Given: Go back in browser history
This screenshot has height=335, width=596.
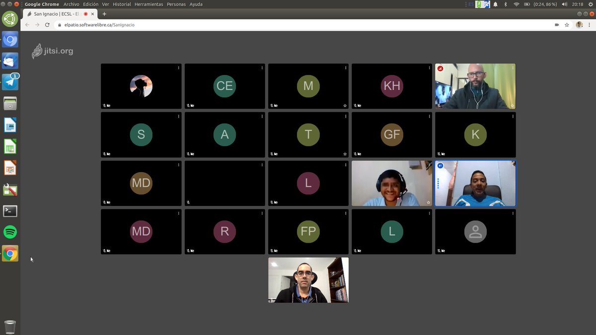Looking at the screenshot, I should click(28, 25).
